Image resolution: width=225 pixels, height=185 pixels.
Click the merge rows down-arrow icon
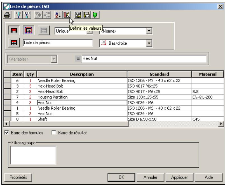[x=18, y=15]
